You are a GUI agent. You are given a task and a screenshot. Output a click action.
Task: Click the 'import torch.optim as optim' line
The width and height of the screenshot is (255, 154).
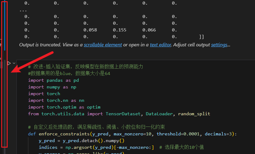pyautogui.click(x=64, y=107)
